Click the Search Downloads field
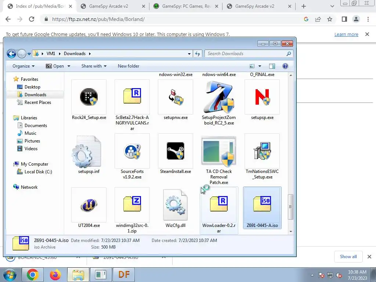Screen dimensions: 376x282 249,54
